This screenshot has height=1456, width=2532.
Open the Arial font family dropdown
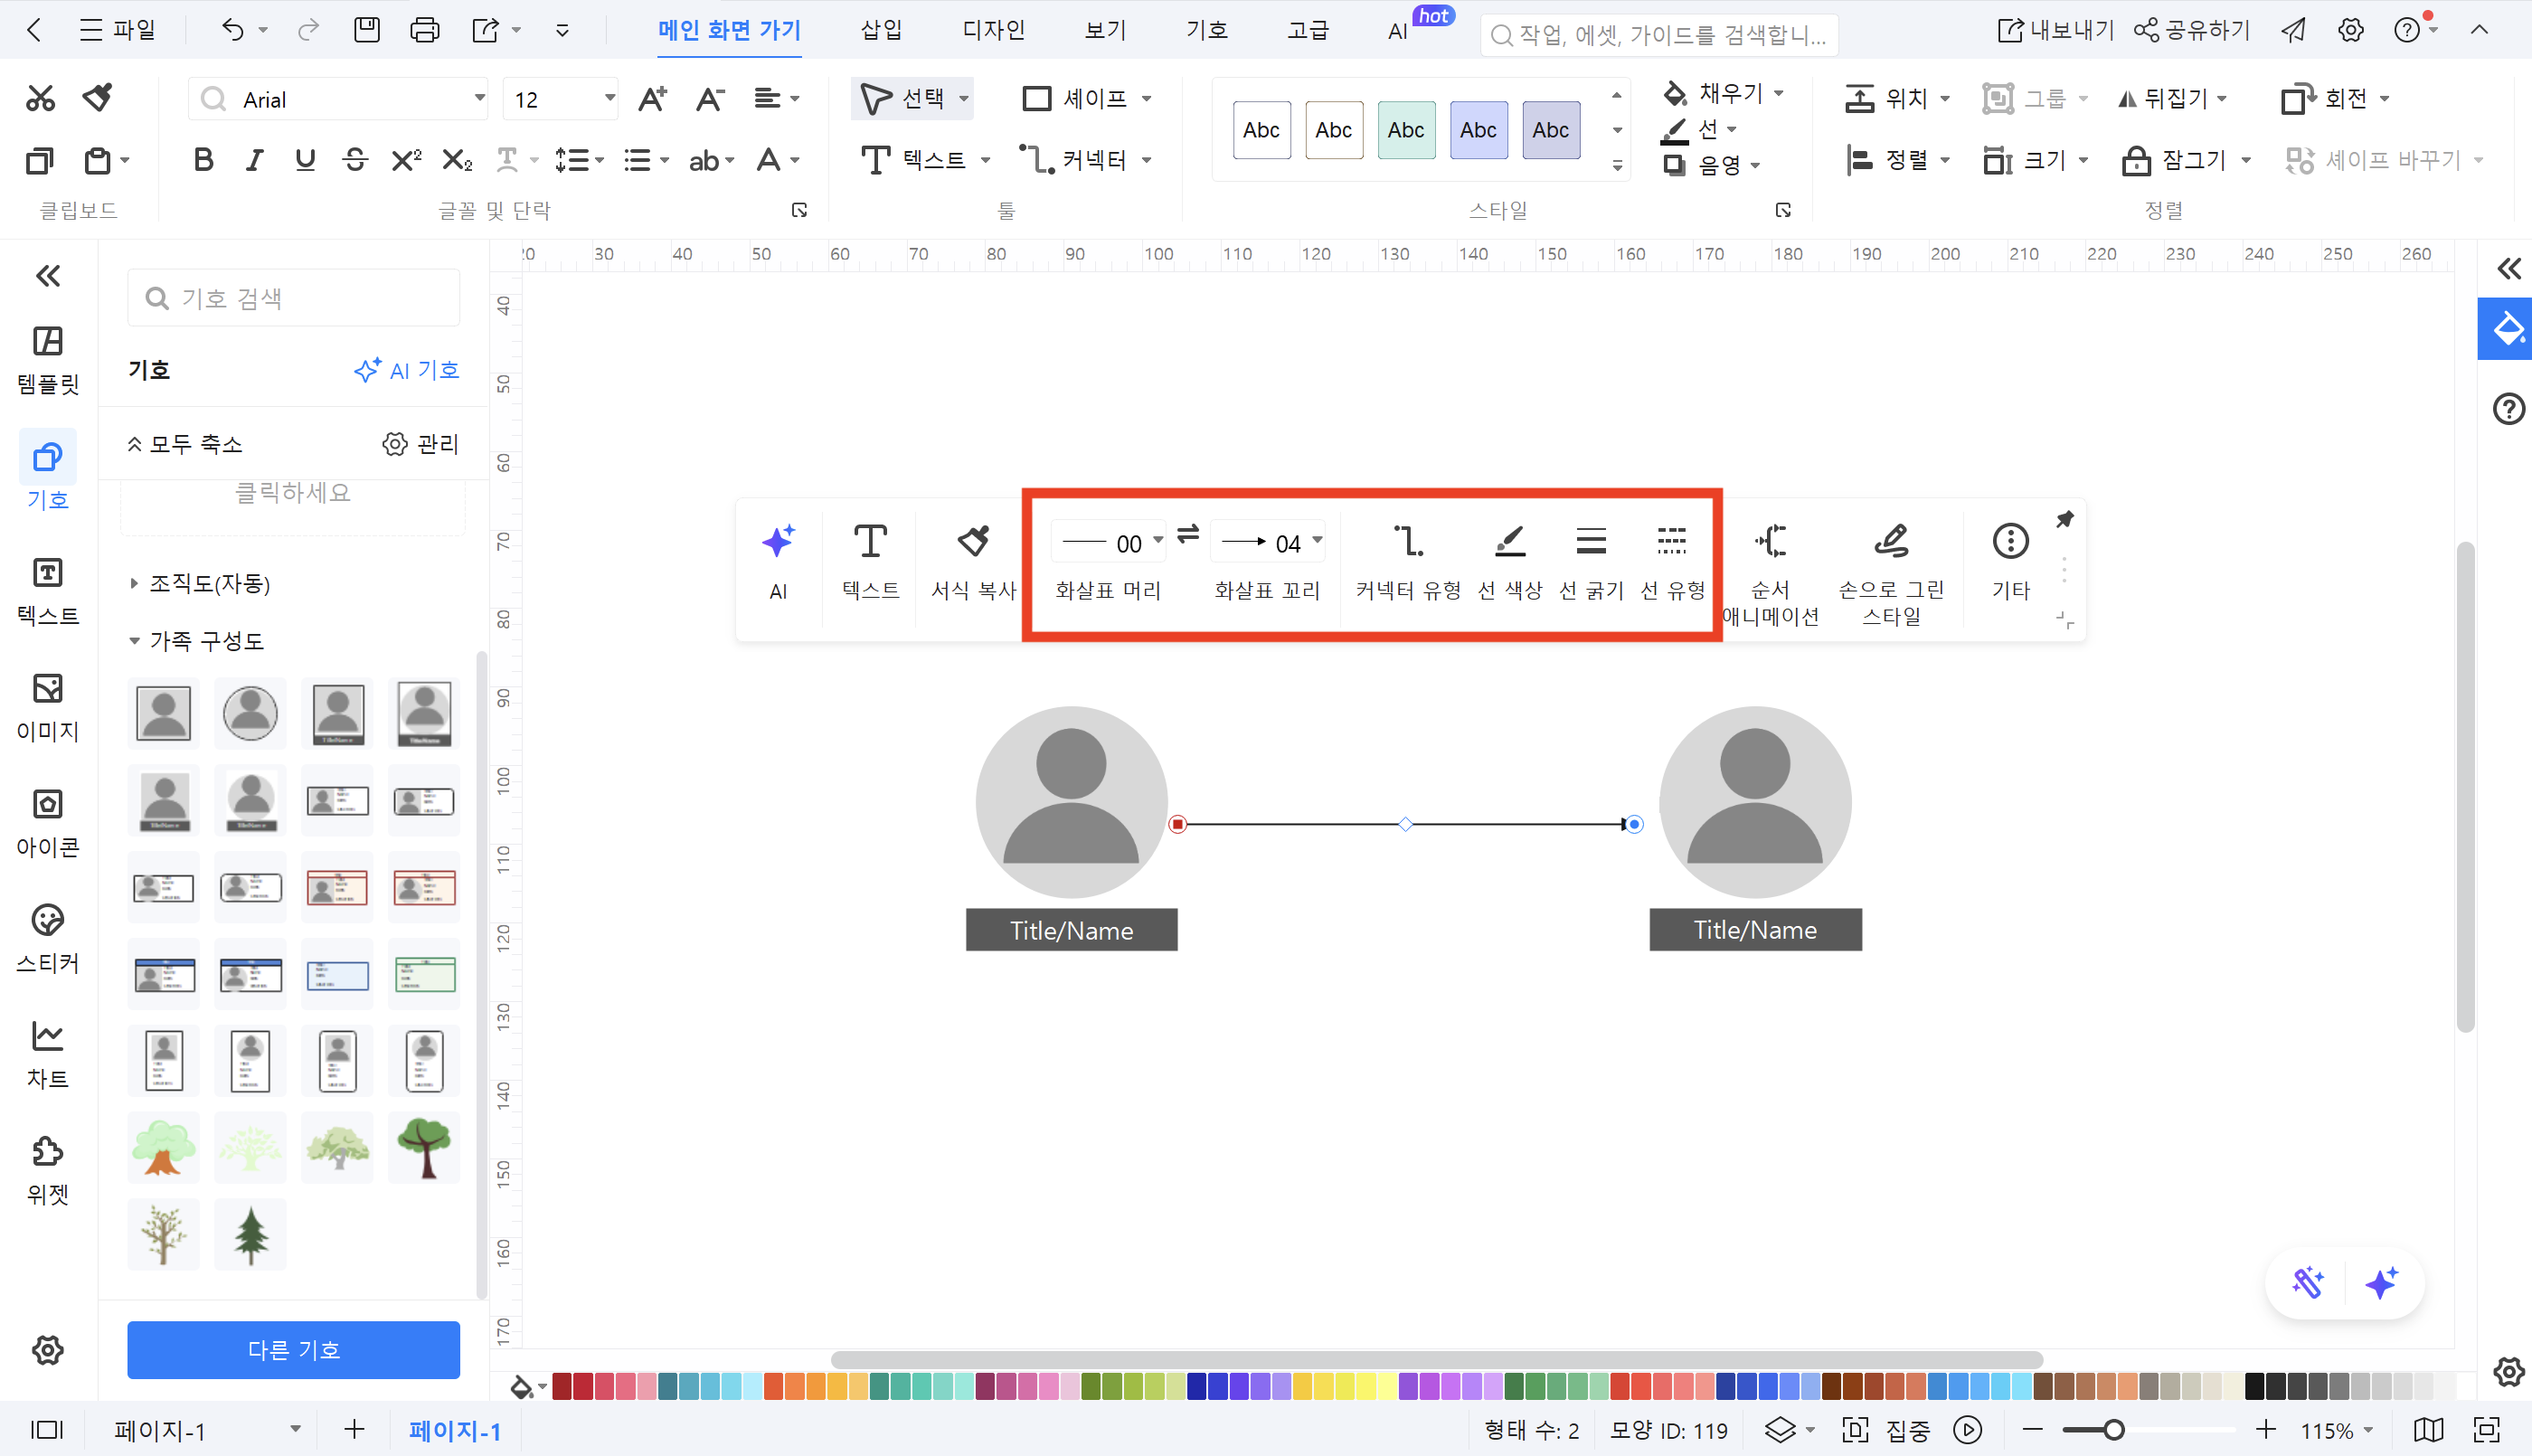click(478, 99)
